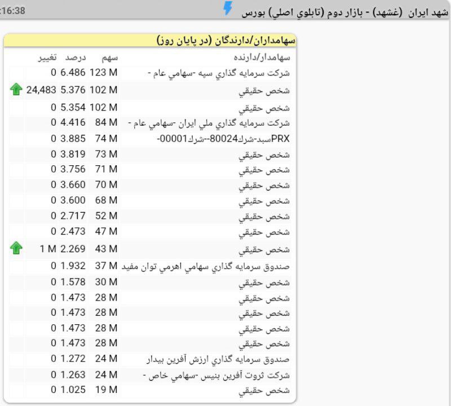Click green up arrow beside 24,483 change
Screen dimensions: 451x406
click(16, 89)
